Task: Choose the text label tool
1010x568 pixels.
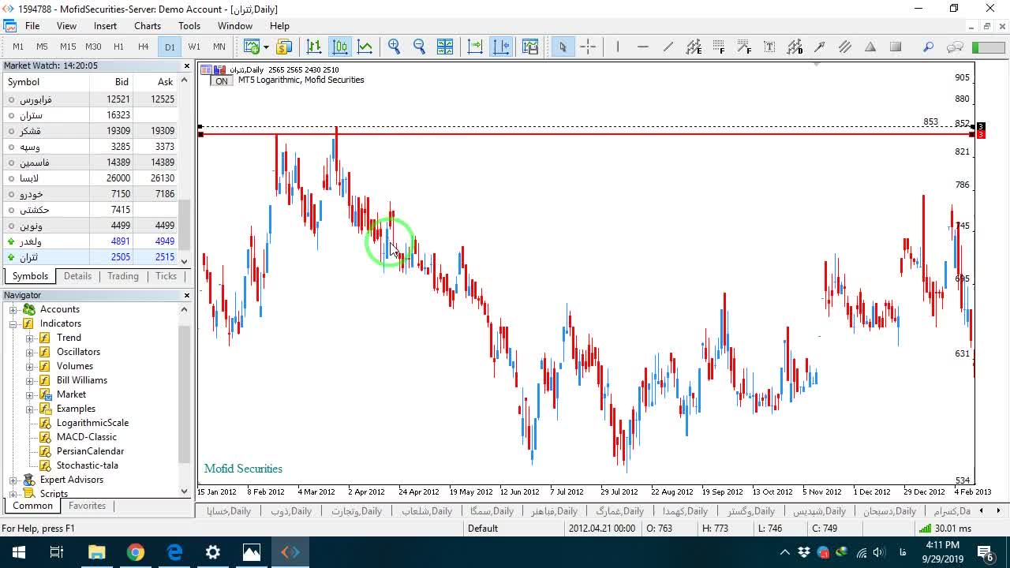Action: [x=769, y=47]
